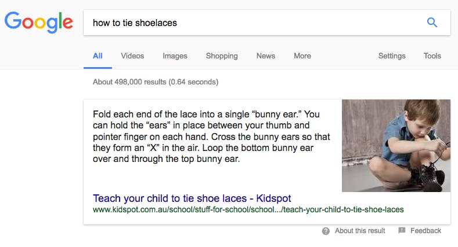Click "About this result" text link
The image size is (458, 247).
(x=360, y=231)
